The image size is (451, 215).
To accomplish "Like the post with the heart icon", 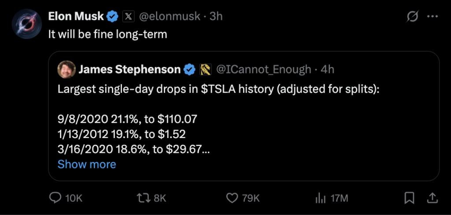I will [x=232, y=198].
